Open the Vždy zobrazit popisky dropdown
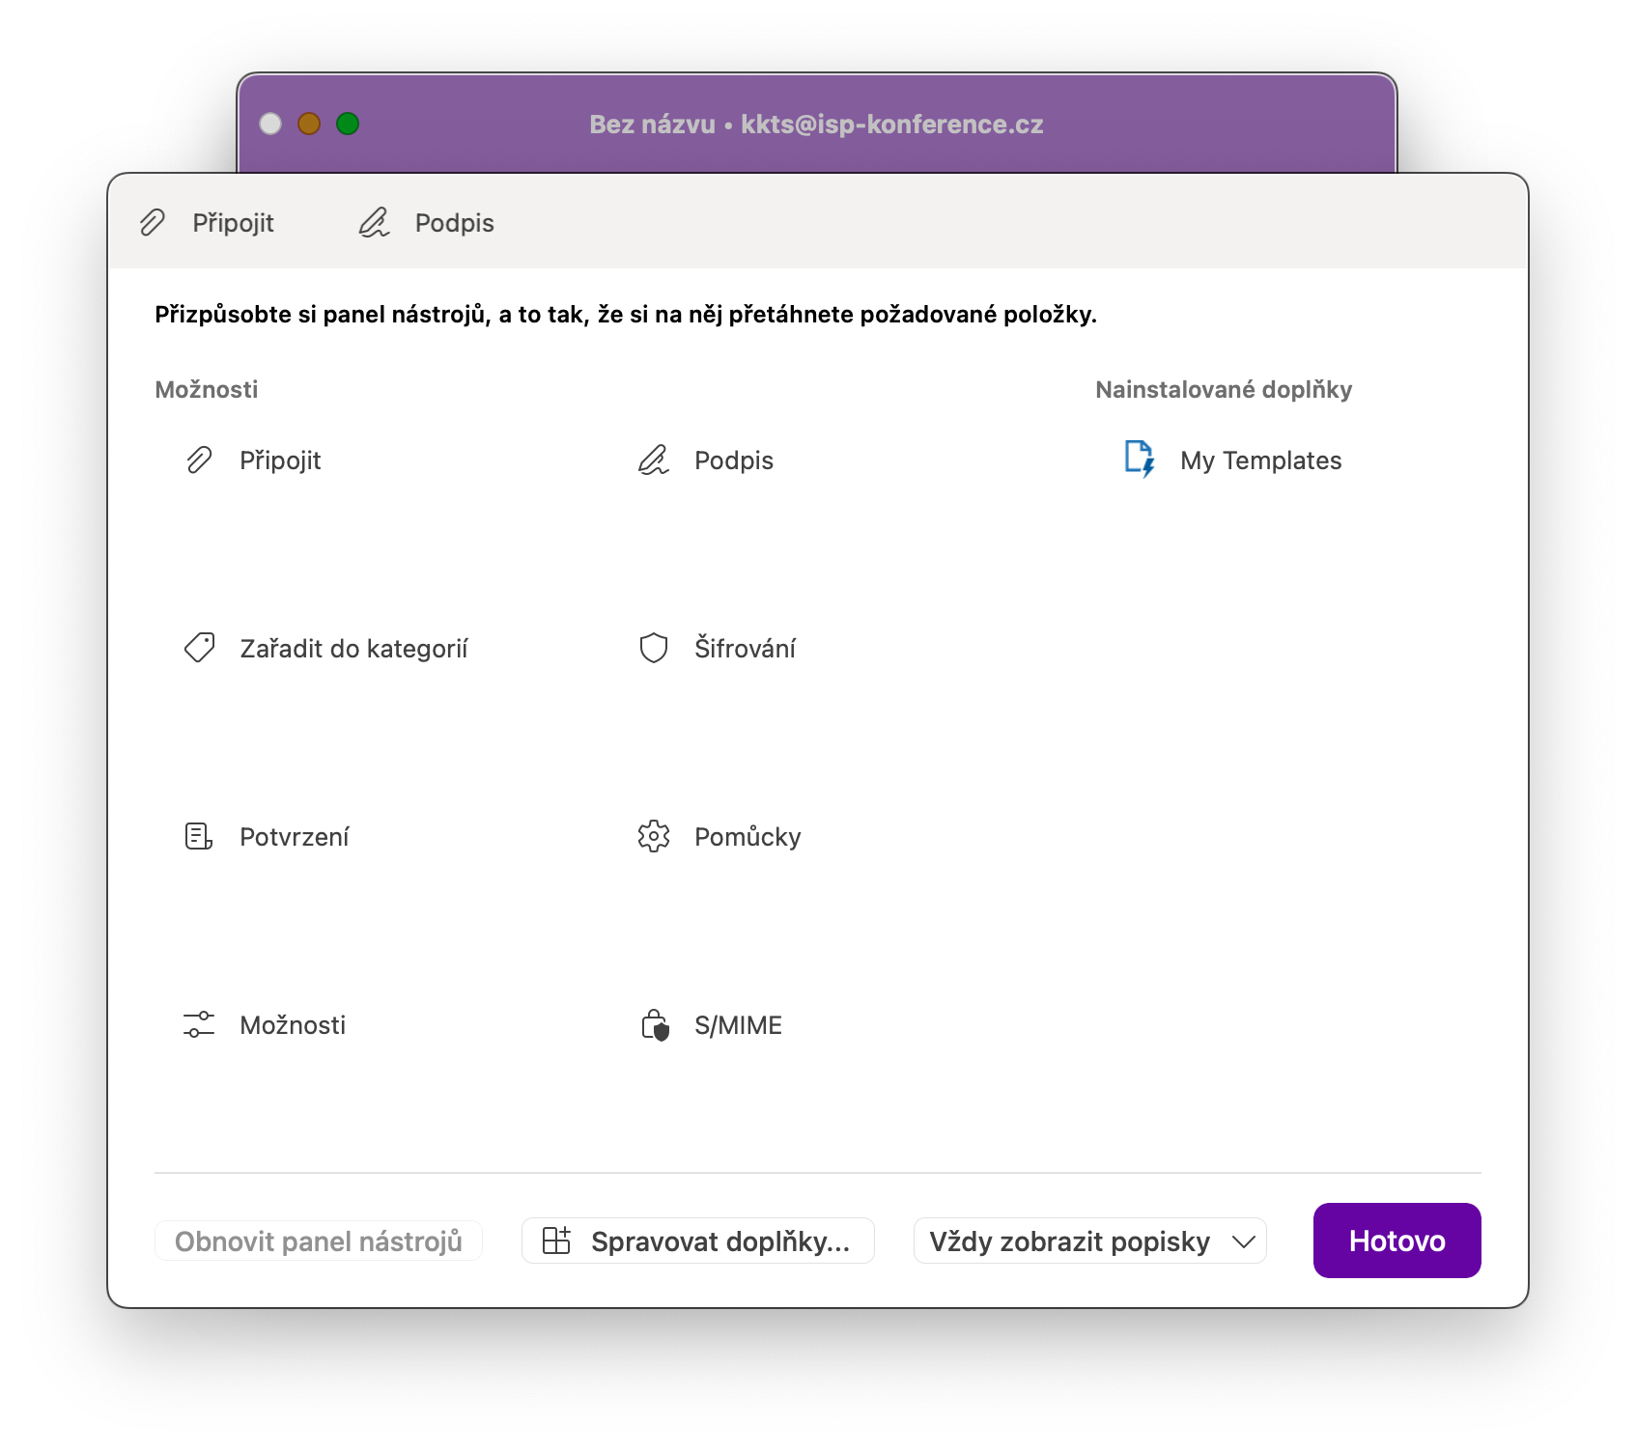The width and height of the screenshot is (1636, 1450). (x=1089, y=1241)
